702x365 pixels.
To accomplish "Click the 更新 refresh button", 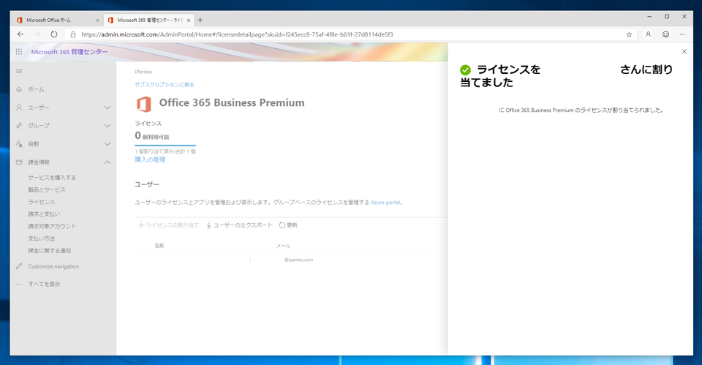I will click(x=288, y=225).
